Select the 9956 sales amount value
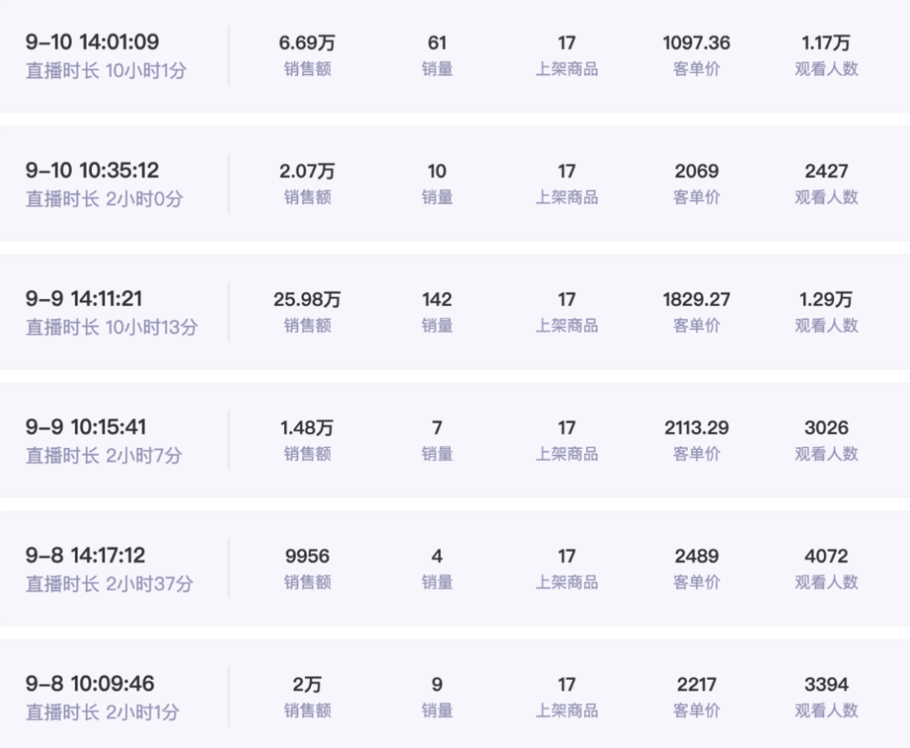Screen dimensions: 910x748 [307, 556]
